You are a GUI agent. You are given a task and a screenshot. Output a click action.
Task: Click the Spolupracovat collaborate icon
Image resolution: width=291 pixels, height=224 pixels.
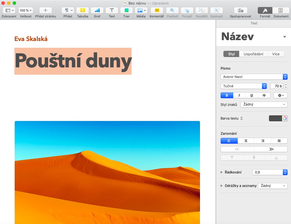(x=240, y=10)
